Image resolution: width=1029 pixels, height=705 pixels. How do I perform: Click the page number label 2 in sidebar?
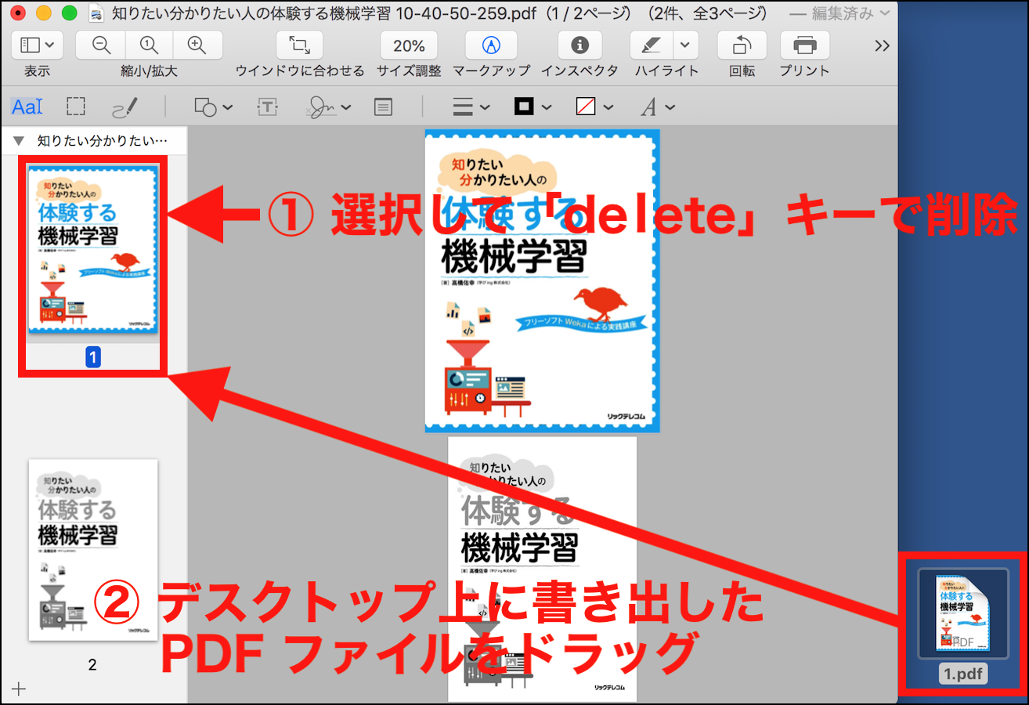pyautogui.click(x=92, y=665)
